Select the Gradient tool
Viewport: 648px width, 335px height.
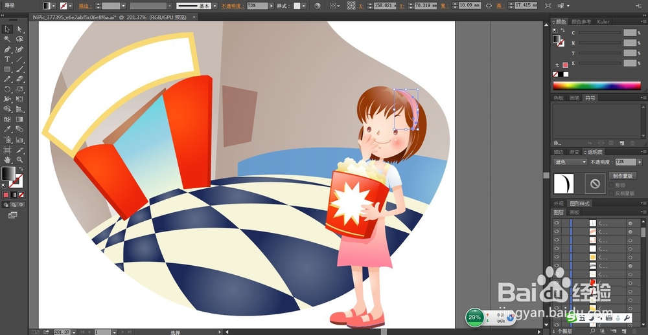[19, 119]
